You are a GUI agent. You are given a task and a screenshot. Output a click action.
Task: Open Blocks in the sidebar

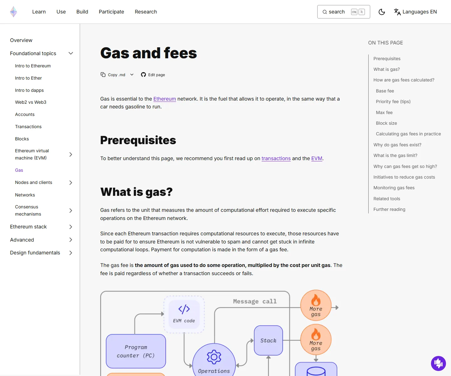click(x=22, y=139)
